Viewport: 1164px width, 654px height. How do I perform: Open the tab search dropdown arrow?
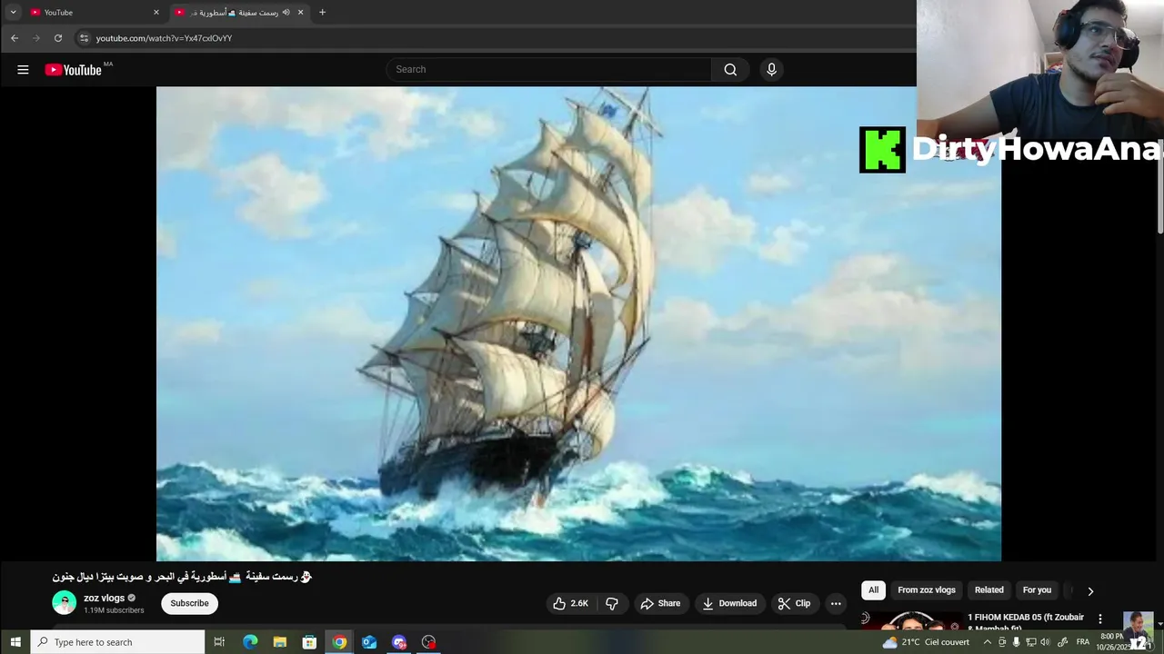click(13, 13)
